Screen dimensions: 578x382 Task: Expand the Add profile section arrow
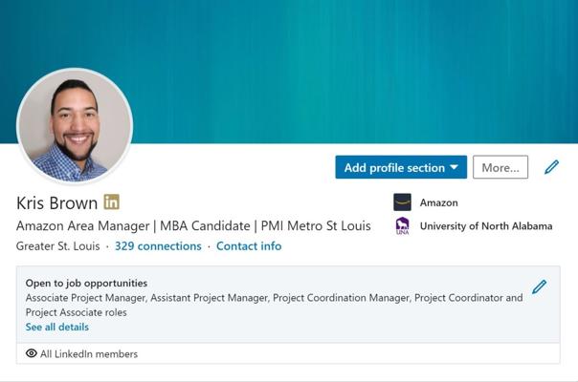point(454,168)
